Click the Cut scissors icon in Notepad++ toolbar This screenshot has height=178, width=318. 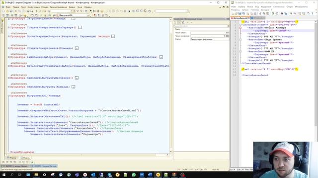(x=260, y=13)
